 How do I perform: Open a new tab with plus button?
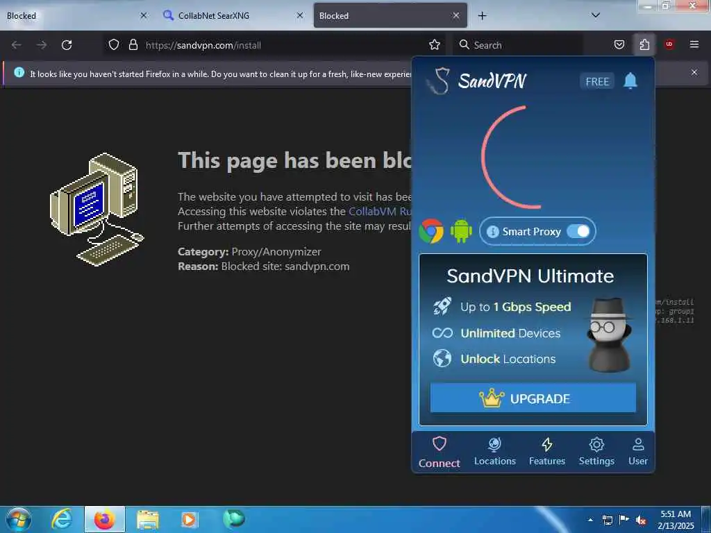[x=482, y=16]
